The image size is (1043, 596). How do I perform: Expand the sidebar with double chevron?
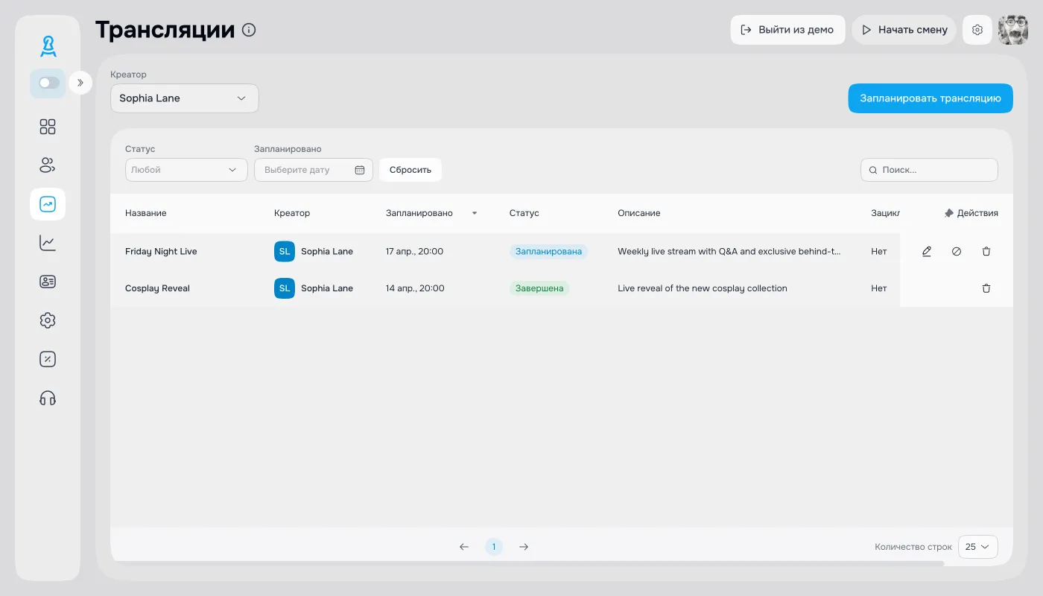(x=80, y=83)
